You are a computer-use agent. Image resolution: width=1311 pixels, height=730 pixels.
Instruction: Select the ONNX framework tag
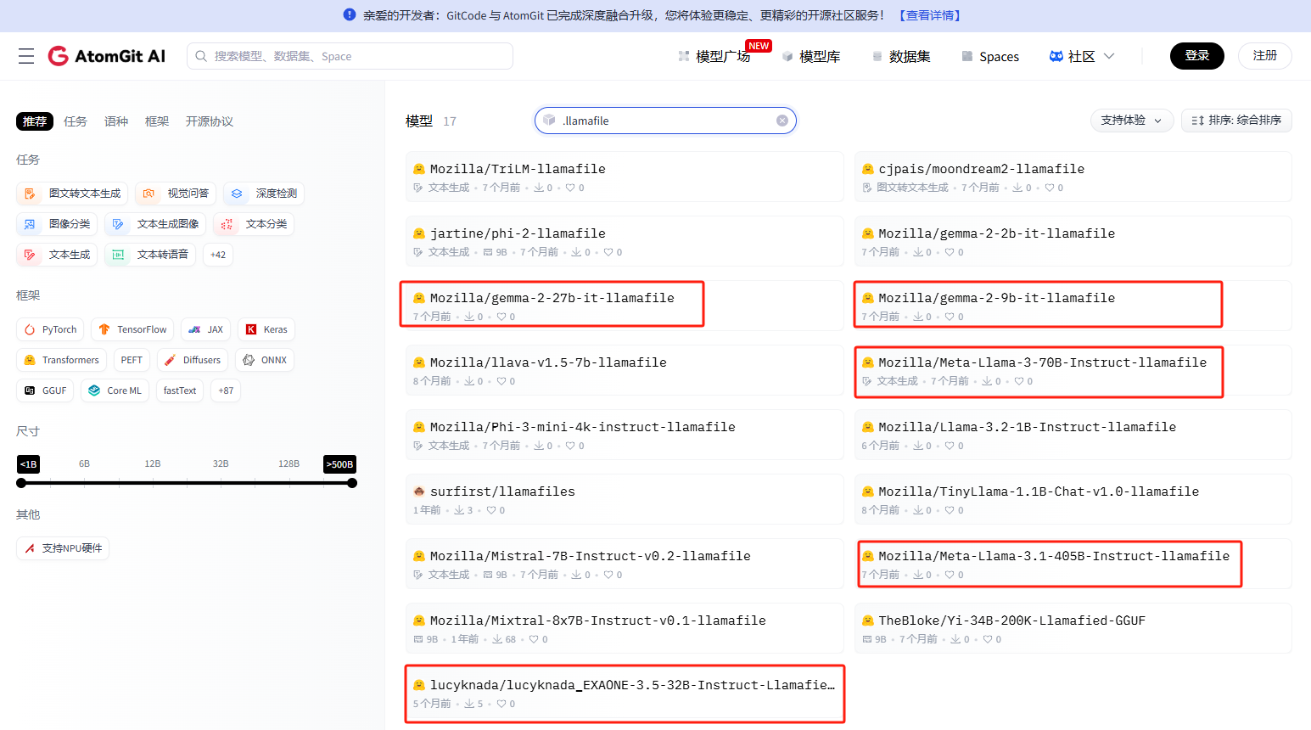pos(265,360)
